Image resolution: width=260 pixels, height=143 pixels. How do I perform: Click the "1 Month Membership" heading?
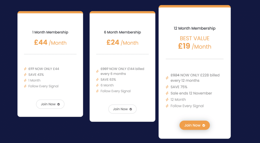[x=50, y=32]
